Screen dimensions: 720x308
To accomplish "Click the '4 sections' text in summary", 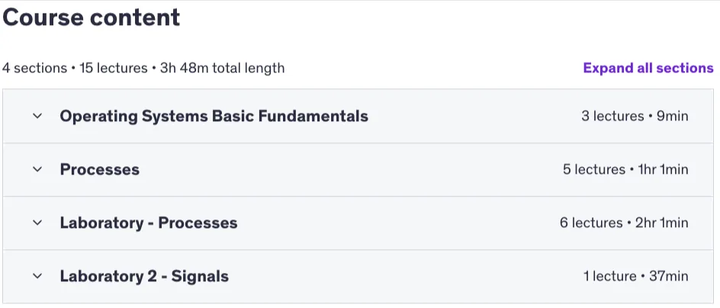I will pyautogui.click(x=34, y=69).
